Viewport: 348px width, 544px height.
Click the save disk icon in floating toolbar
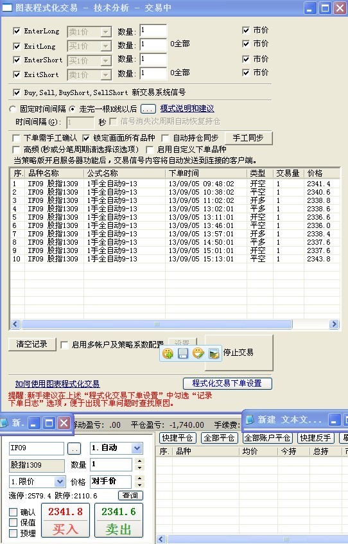click(x=183, y=353)
